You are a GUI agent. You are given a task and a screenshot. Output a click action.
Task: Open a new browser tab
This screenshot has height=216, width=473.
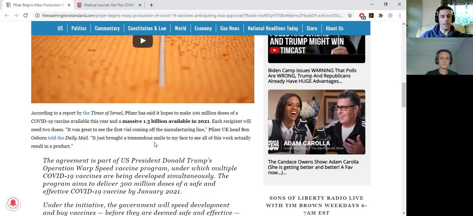pyautogui.click(x=151, y=5)
